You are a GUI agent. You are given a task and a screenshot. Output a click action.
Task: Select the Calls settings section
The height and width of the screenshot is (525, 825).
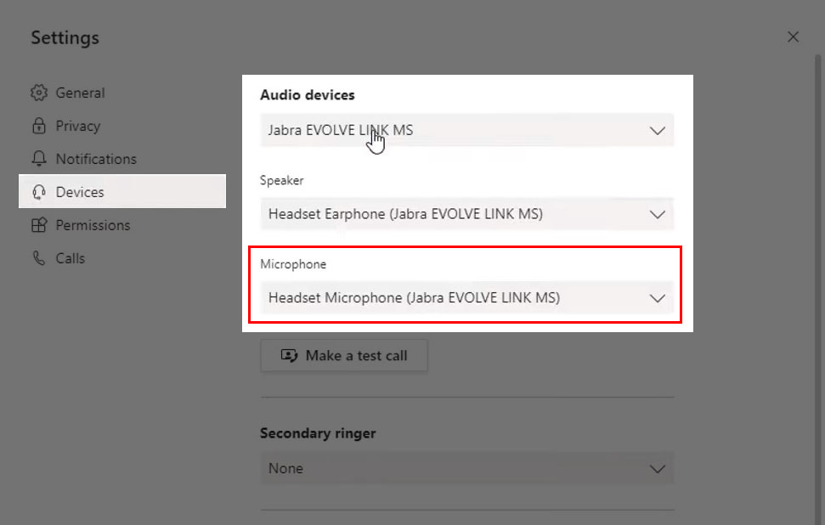pyautogui.click(x=70, y=258)
